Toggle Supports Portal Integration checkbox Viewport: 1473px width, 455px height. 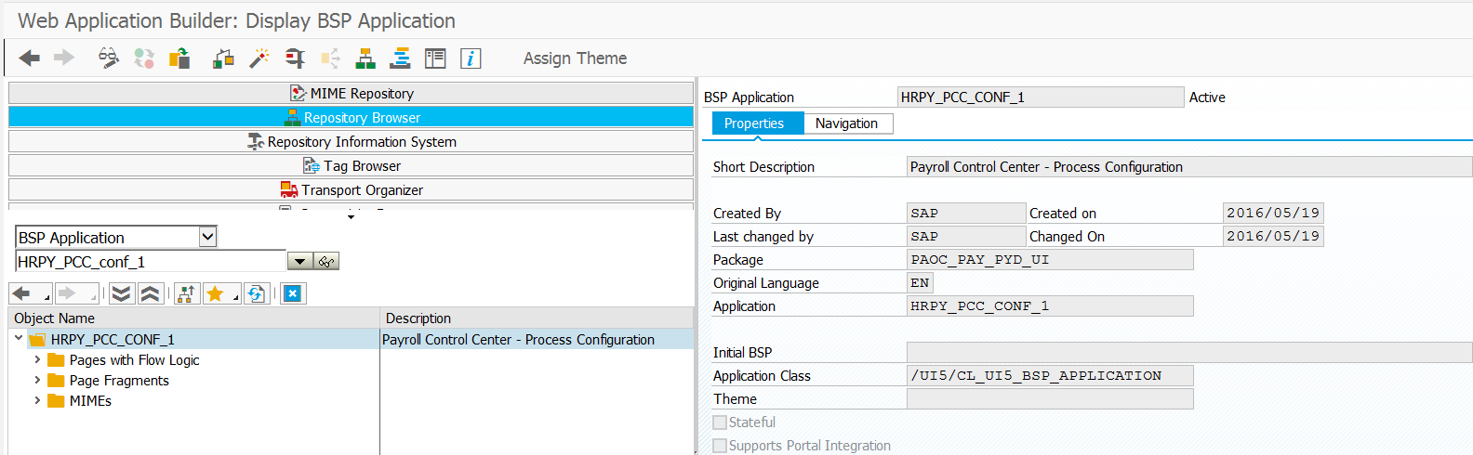(x=720, y=446)
